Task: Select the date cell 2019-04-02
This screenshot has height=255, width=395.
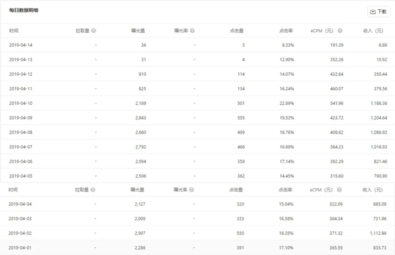Action: tap(20, 233)
